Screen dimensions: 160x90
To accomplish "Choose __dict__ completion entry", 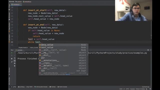I will click(63, 55).
